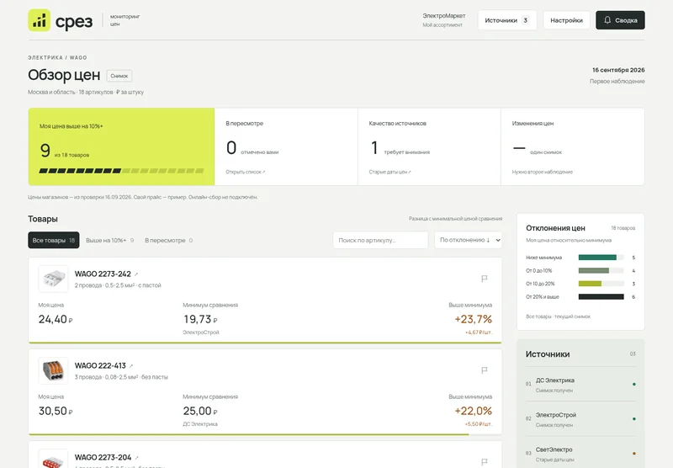Click date 16 сентября 2026

618,70
